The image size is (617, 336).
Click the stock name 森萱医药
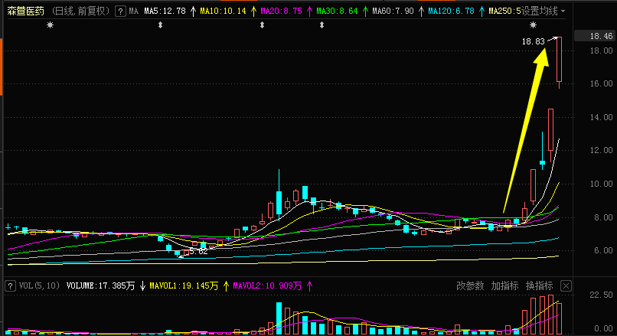[x=27, y=11]
